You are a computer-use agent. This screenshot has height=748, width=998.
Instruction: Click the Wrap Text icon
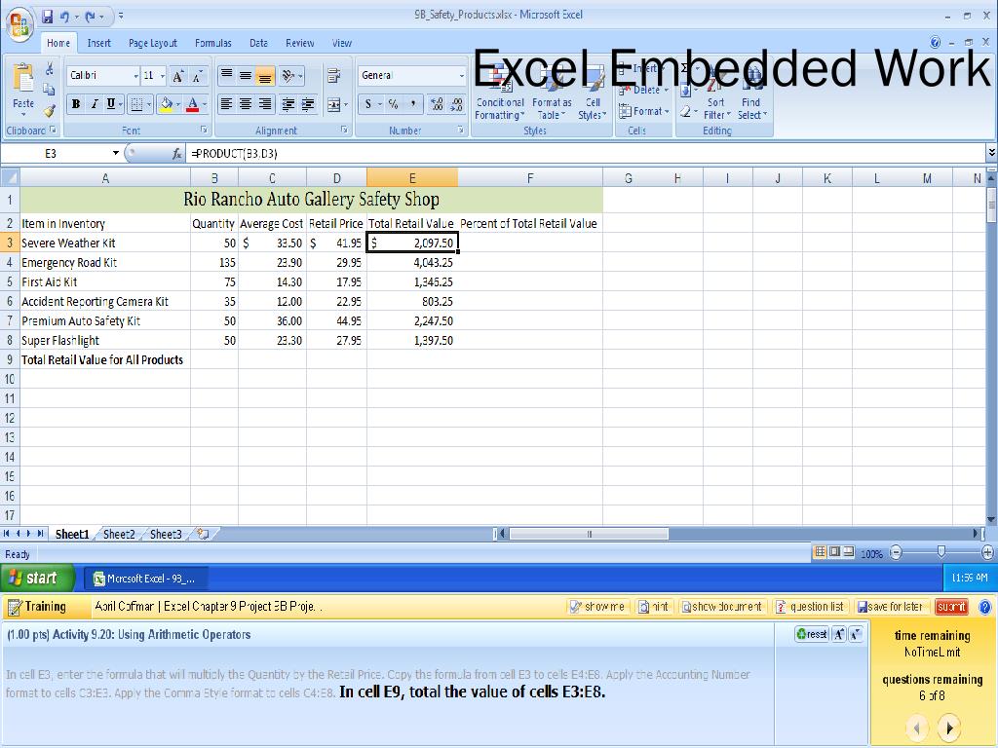(x=333, y=76)
